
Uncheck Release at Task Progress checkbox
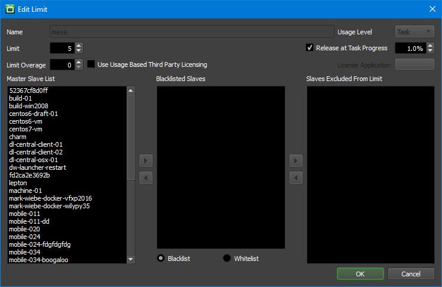[310, 48]
